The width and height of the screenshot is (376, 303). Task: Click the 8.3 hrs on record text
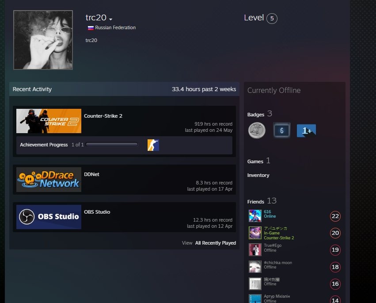[214, 183]
